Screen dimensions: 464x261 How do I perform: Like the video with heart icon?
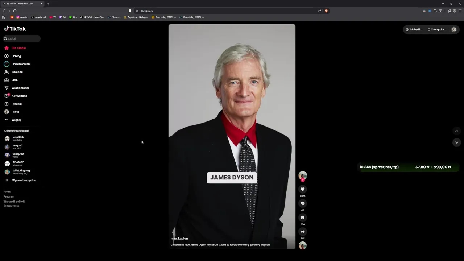pyautogui.click(x=303, y=189)
